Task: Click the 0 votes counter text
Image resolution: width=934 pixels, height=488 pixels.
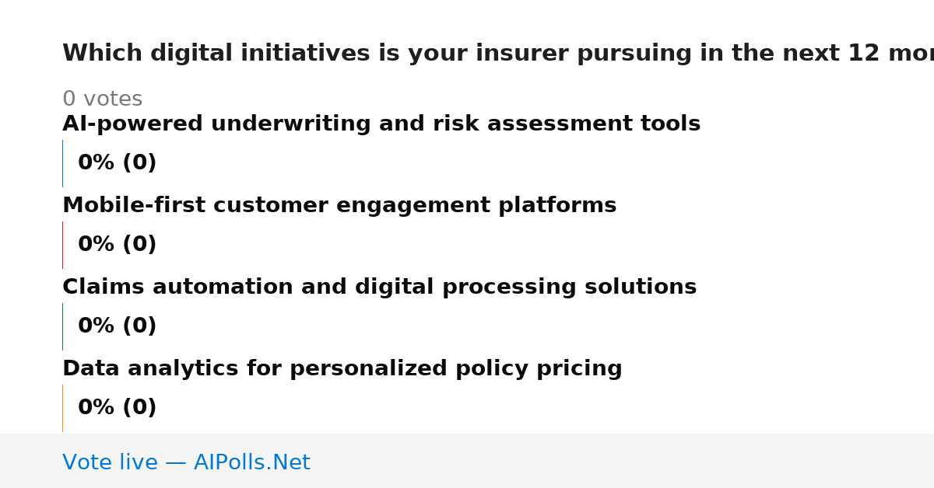Action: click(102, 99)
